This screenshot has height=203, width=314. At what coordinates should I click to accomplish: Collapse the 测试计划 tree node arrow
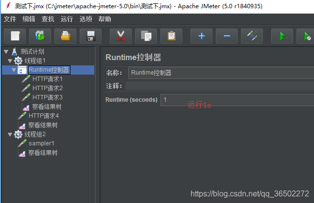tap(6, 52)
